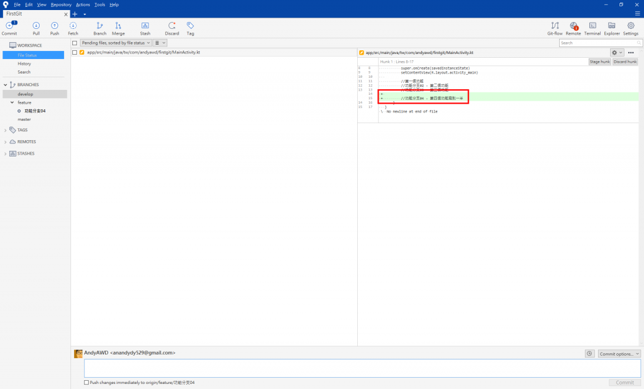Enable Push changes immediately checkbox
This screenshot has width=644, height=389.
tap(86, 383)
